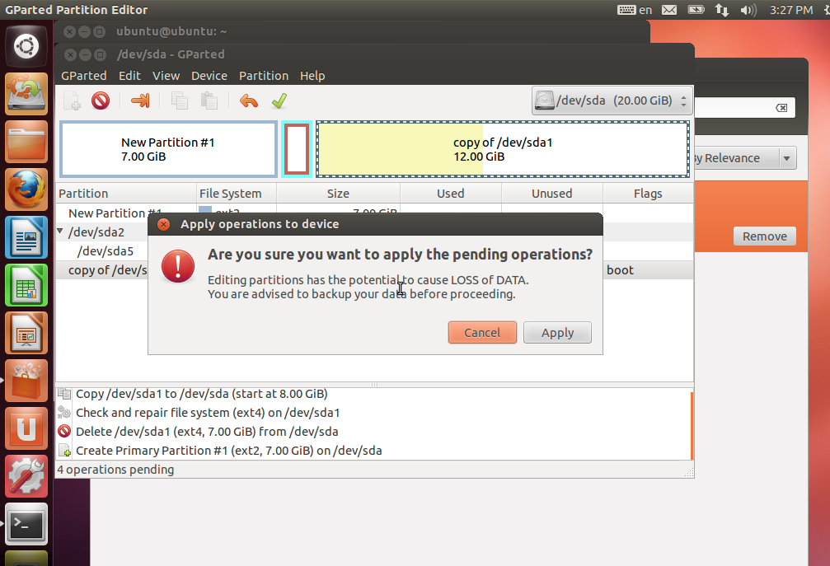This screenshot has width=830, height=566.
Task: Mute sound via the speaker indicator
Action: (748, 10)
